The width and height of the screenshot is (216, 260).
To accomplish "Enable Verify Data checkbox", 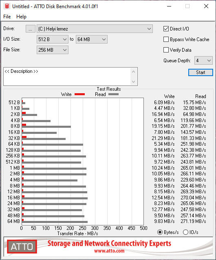I will [166, 50].
